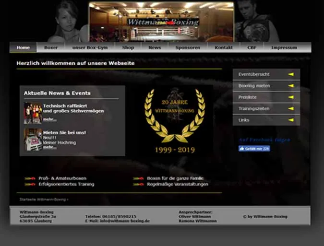This screenshot has height=246, width=324.
Task: Open Technisch raffiniert news thumbnail
Action: (x=33, y=113)
